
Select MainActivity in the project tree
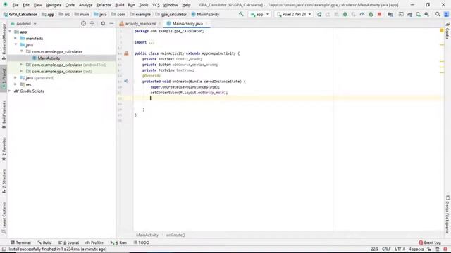point(49,58)
